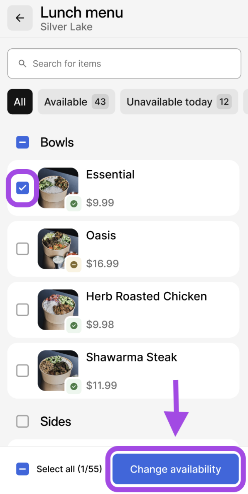The width and height of the screenshot is (248, 494).
Task: Focus the Search for items field
Action: point(134,63)
